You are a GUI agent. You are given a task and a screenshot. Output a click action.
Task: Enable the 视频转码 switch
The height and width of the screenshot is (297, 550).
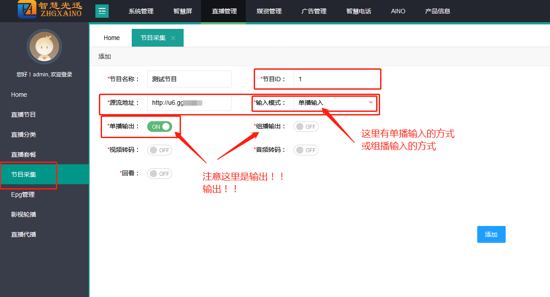point(159,150)
